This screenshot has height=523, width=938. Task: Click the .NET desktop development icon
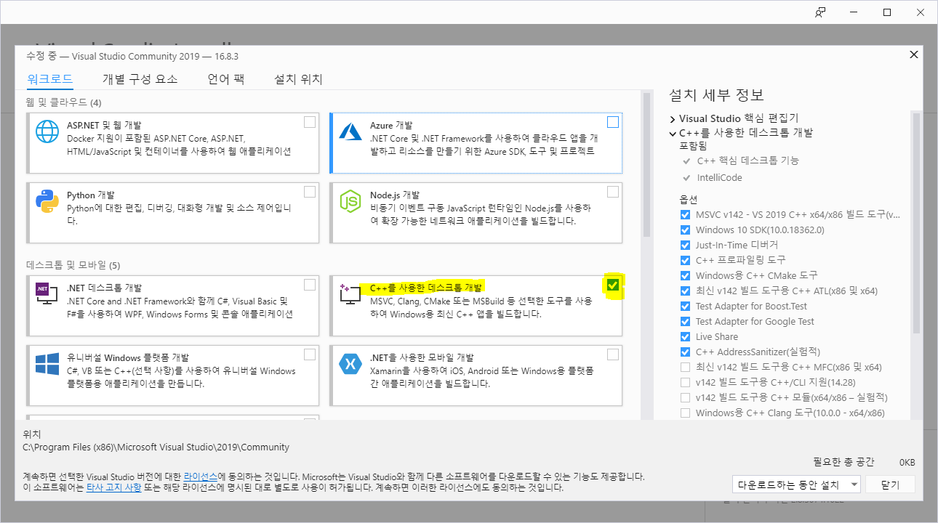coord(47,294)
